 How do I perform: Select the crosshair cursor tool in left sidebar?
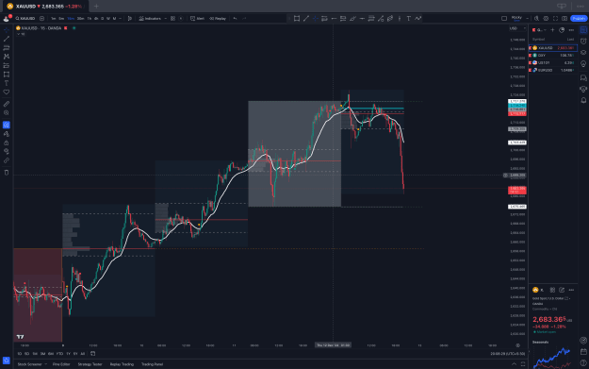pyautogui.click(x=7, y=29)
